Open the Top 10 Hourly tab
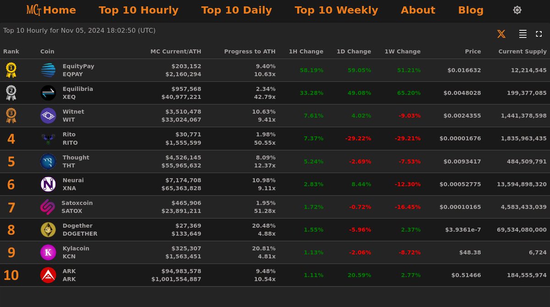This screenshot has width=550, height=307. click(x=138, y=10)
